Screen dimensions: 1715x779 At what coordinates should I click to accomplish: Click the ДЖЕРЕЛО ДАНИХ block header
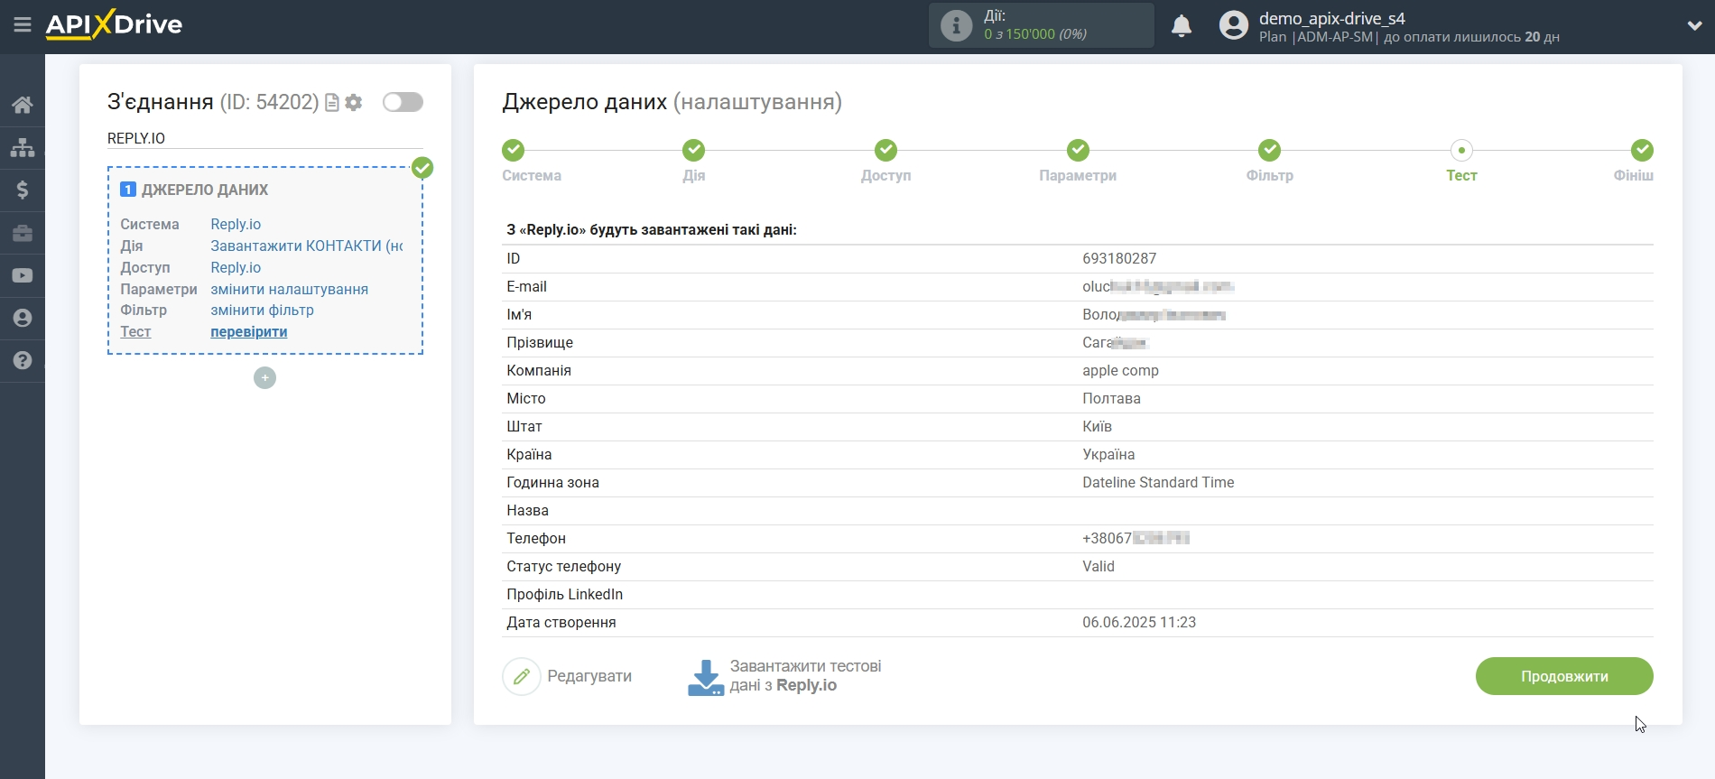pyautogui.click(x=205, y=190)
